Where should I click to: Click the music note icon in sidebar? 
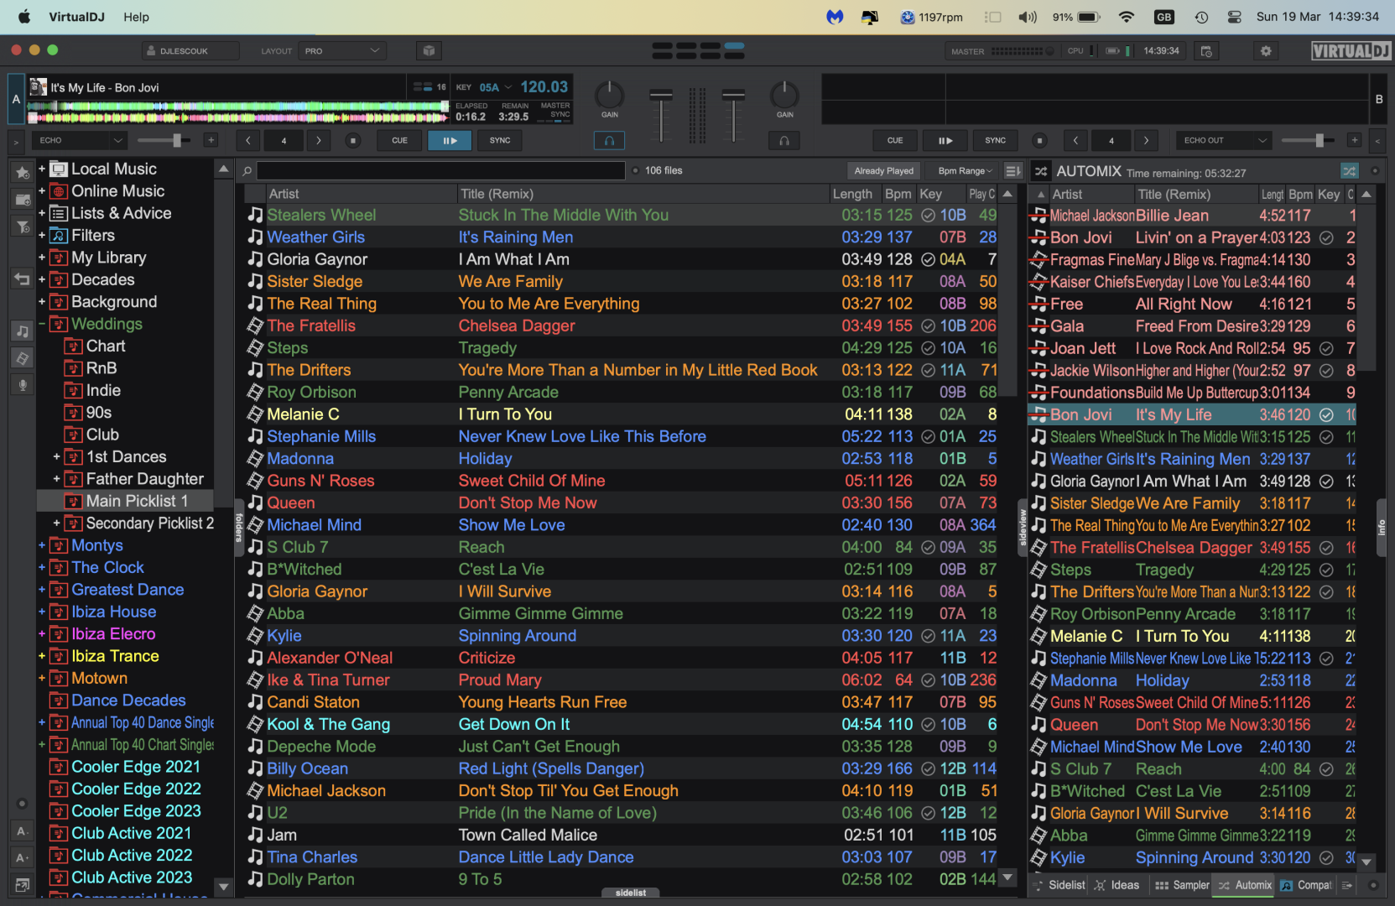23,331
